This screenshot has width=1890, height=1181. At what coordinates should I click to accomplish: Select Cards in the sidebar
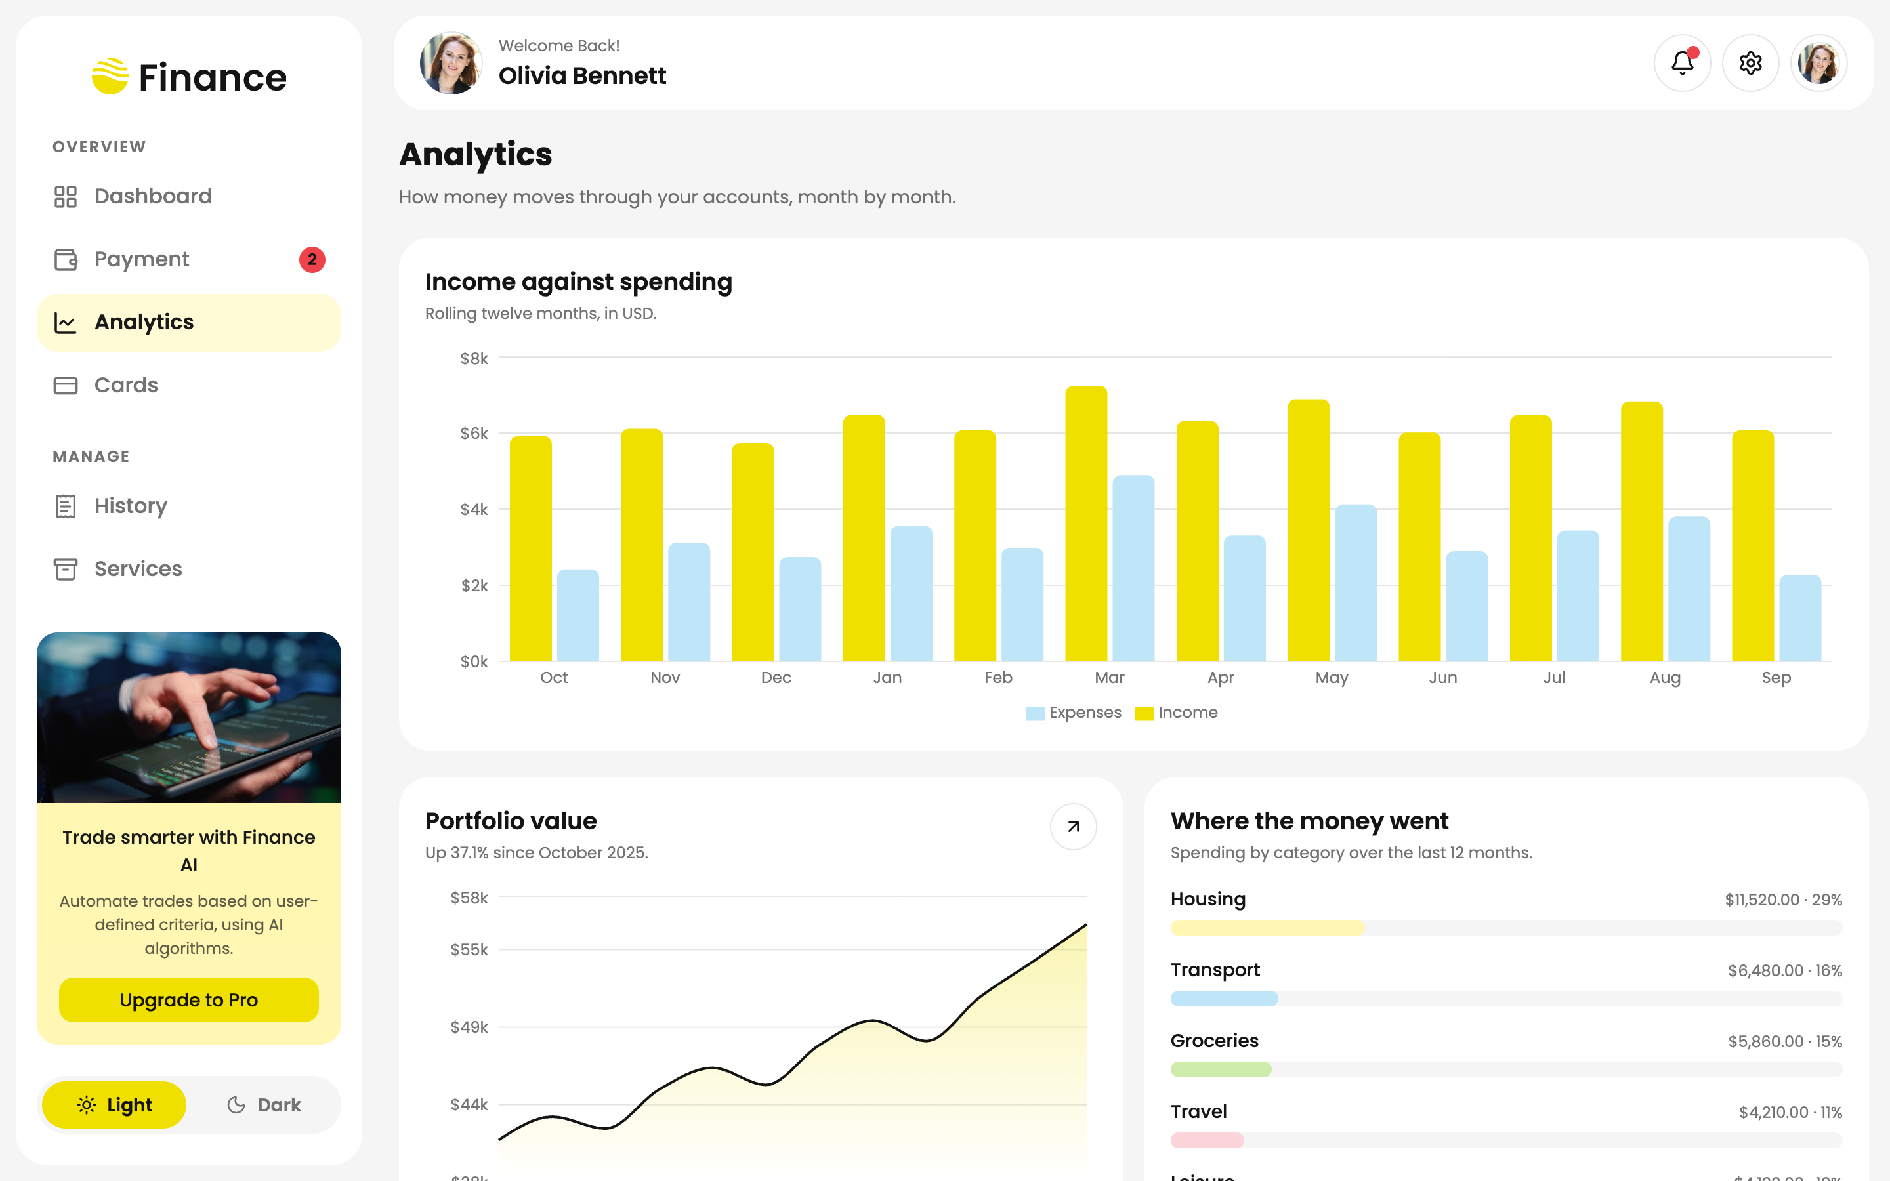189,386
